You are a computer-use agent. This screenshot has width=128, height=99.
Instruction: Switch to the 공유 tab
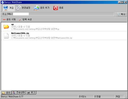(6, 93)
